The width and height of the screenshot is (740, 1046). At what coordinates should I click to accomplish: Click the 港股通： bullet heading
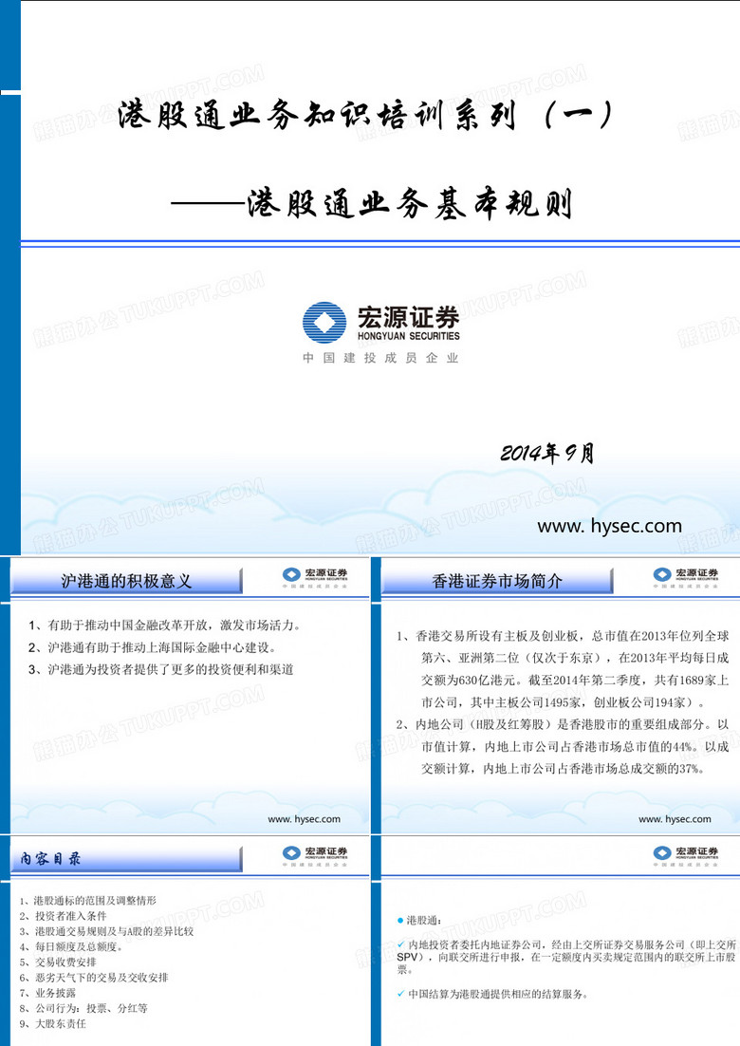click(x=419, y=920)
